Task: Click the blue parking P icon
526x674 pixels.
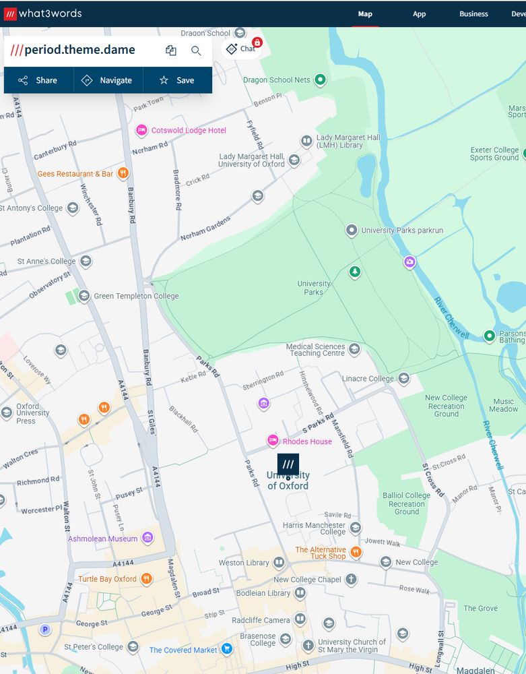Action: pos(45,630)
